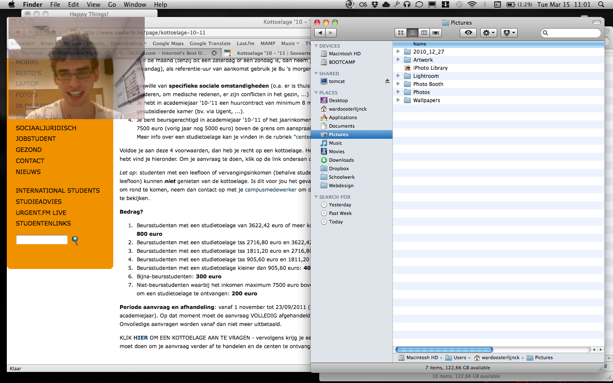Show Today saved search
613x383 pixels.
coord(336,222)
